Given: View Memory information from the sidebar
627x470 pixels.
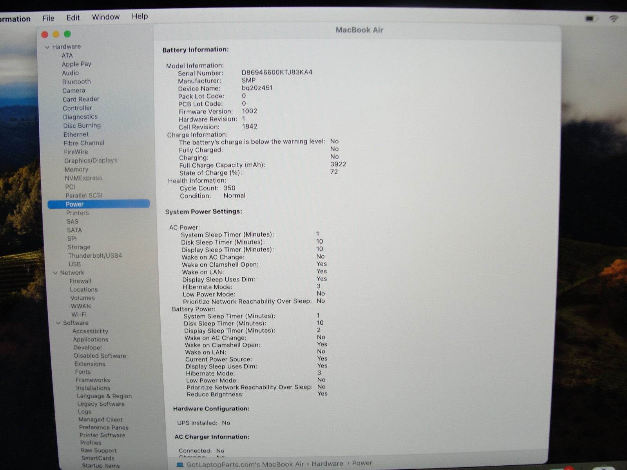Looking at the screenshot, I should click(x=76, y=169).
